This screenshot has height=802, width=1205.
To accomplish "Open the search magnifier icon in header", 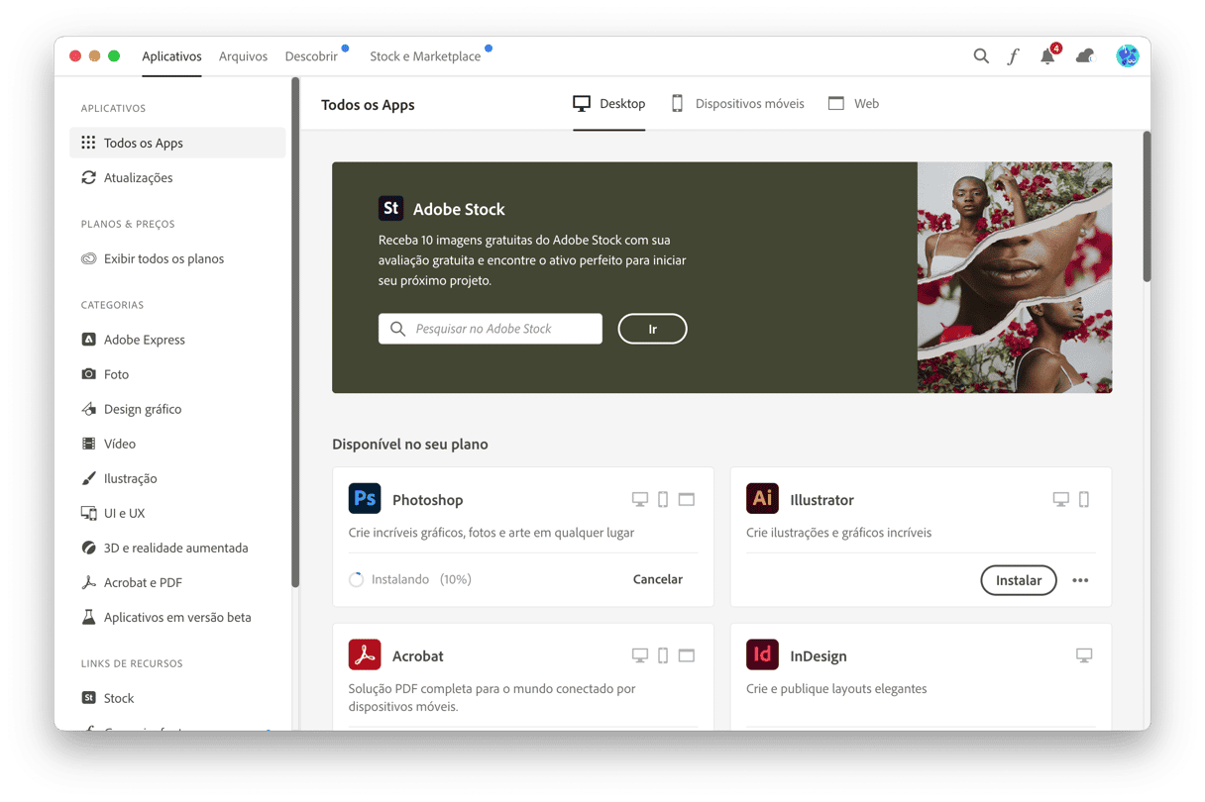I will (980, 56).
